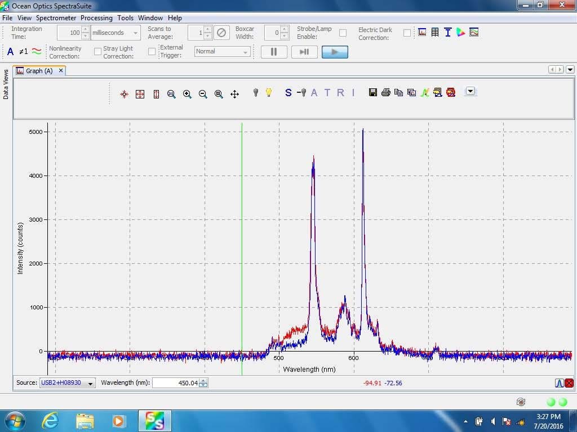
Task: Open the Spectrometer menu
Action: click(x=56, y=18)
